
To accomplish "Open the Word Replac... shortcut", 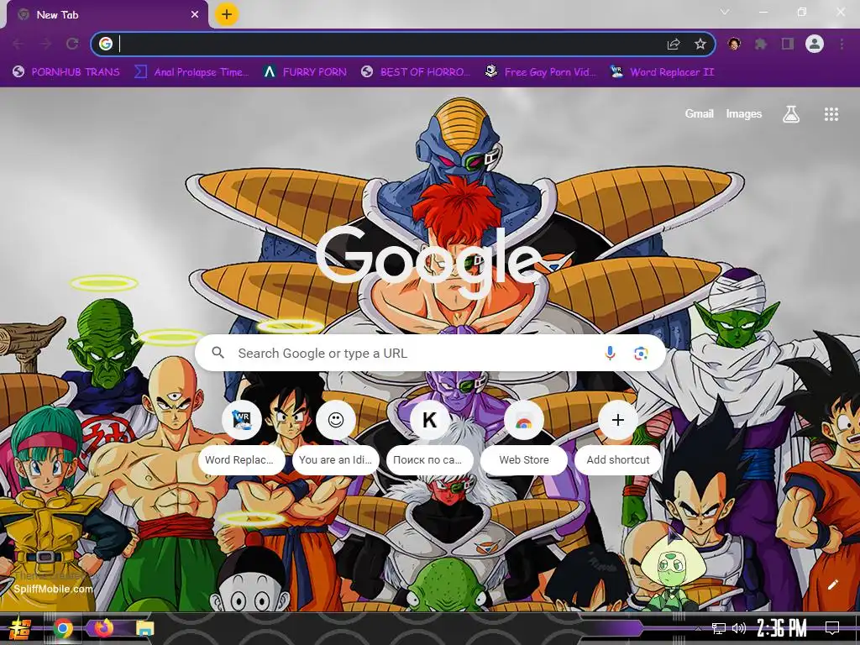I will pos(241,437).
